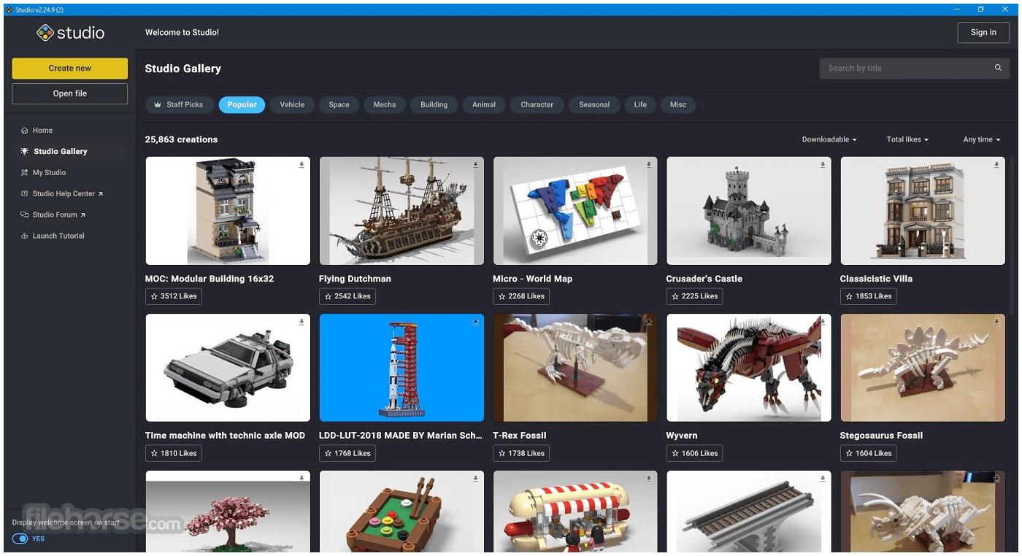Select the Staff Picks category tab
Viewport: 1022px width, 556px height.
[180, 104]
